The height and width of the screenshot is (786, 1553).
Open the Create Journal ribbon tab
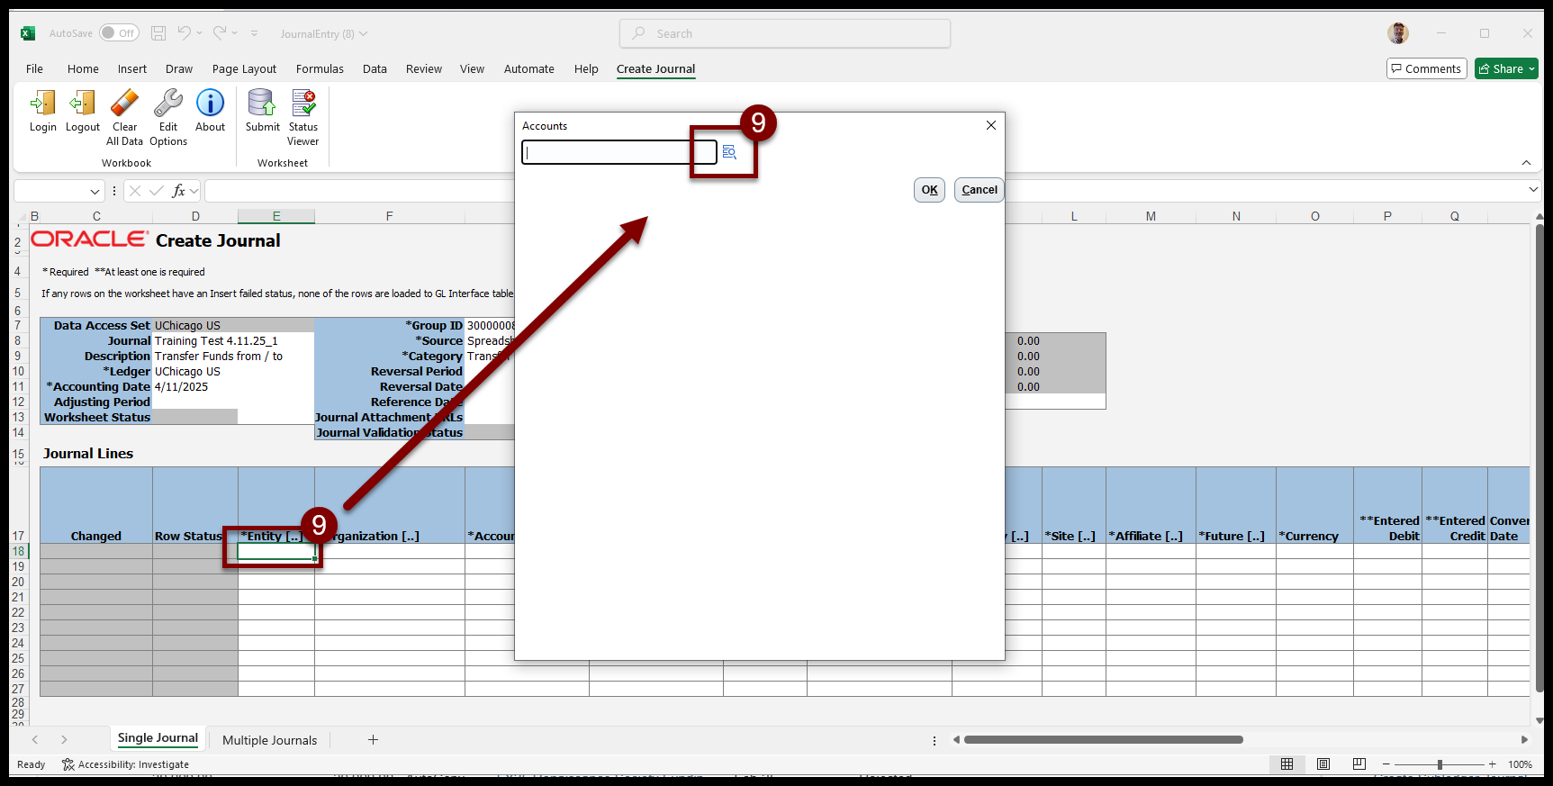(655, 69)
